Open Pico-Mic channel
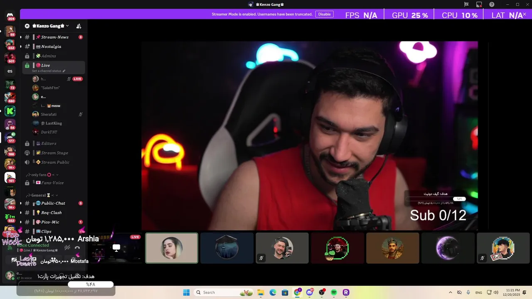Image resolution: width=532 pixels, height=299 pixels. click(54, 222)
